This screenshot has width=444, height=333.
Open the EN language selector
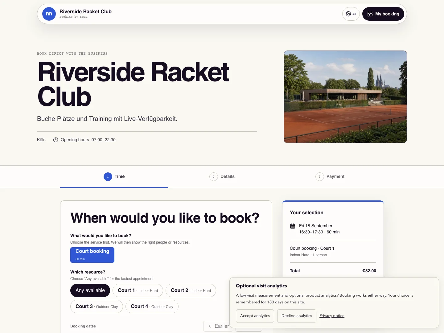tap(351, 14)
